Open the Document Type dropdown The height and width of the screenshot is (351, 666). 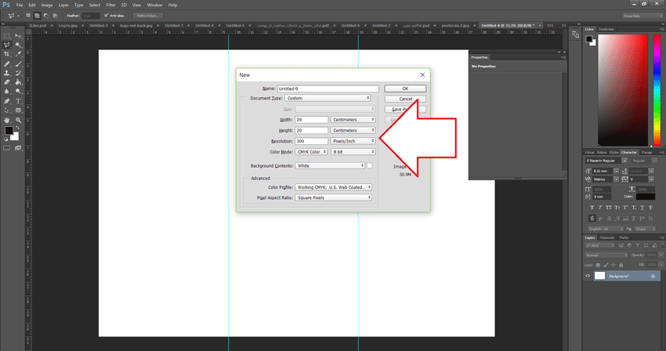(328, 98)
